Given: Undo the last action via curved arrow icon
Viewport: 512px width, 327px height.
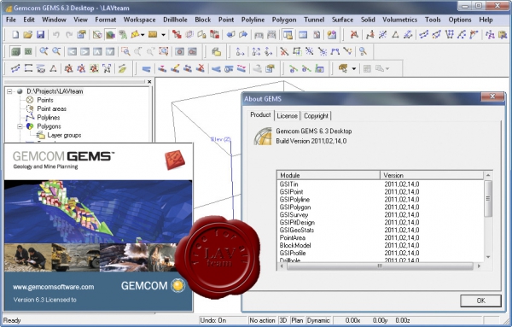Looking at the screenshot, I should tap(56, 34).
